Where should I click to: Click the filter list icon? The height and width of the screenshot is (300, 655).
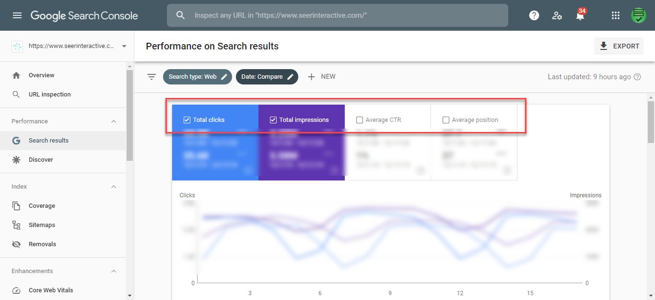[152, 77]
